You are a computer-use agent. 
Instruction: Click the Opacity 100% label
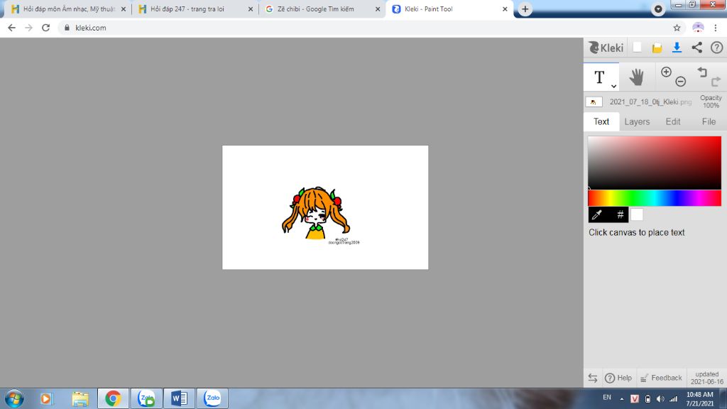point(711,102)
